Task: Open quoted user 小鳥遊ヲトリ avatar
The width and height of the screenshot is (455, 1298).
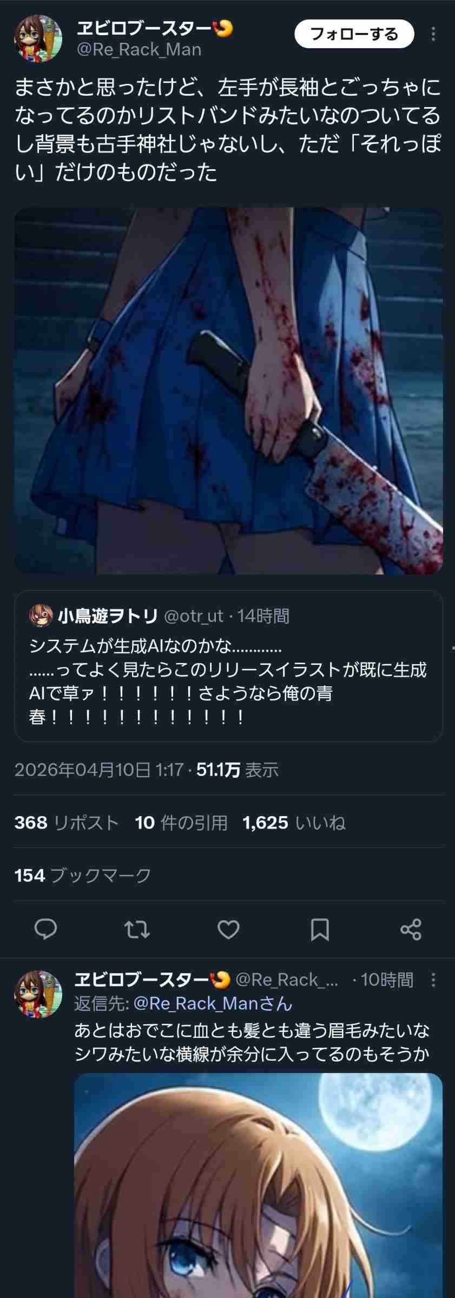Action: [x=41, y=615]
